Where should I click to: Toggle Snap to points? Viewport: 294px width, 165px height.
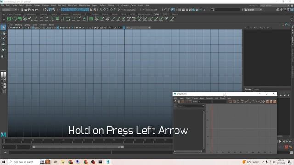click(x=108, y=10)
